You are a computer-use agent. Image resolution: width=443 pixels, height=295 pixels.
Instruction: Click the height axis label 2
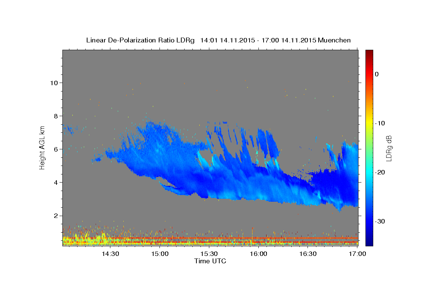point(56,215)
